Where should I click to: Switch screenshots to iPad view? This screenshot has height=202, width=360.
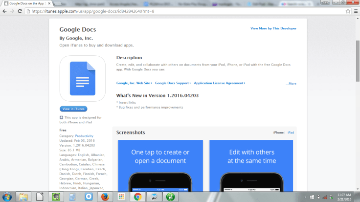click(291, 133)
